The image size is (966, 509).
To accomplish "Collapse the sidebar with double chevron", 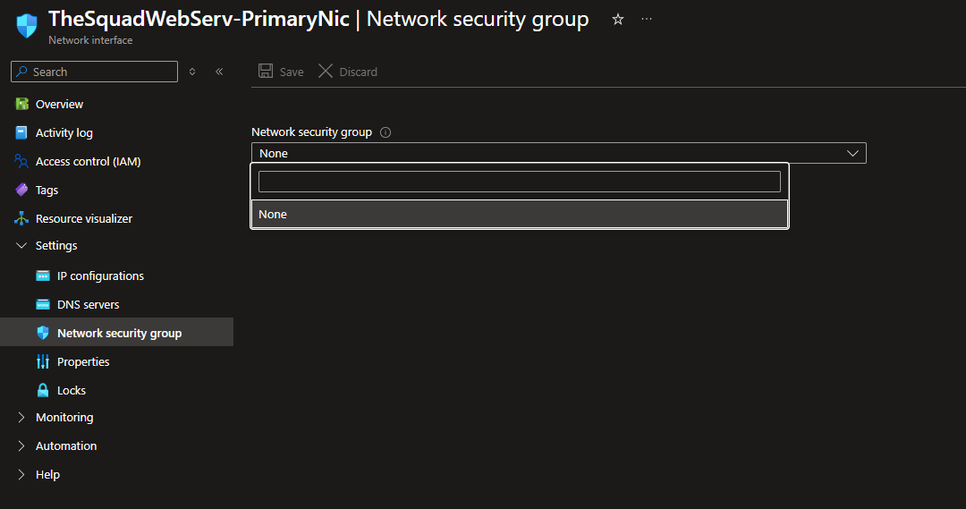I will (219, 72).
